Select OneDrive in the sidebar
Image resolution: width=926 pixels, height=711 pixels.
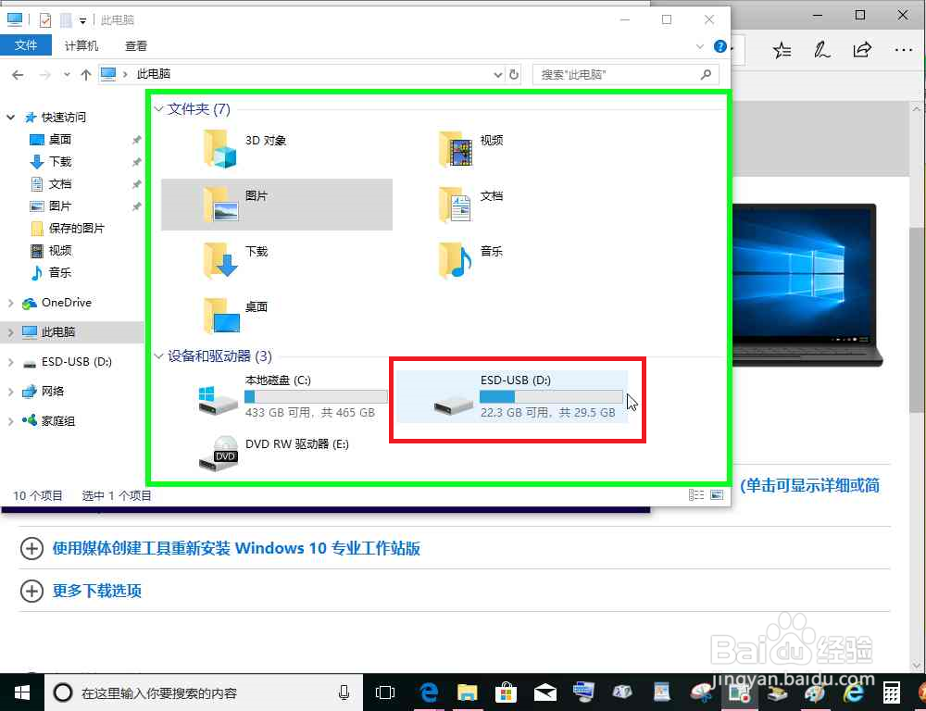[x=68, y=303]
